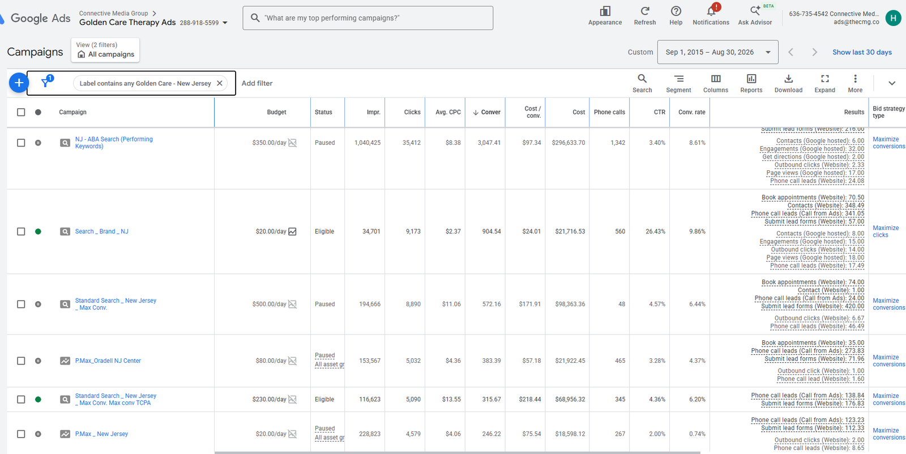Open Maximize clicks bid strategy link
Screen dimensions: 906x454
[886, 232]
